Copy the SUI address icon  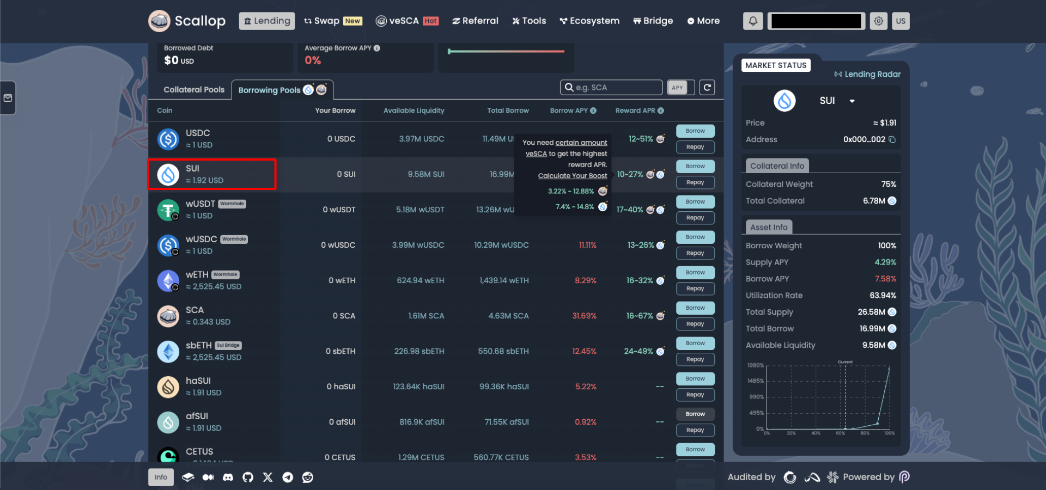(x=892, y=139)
